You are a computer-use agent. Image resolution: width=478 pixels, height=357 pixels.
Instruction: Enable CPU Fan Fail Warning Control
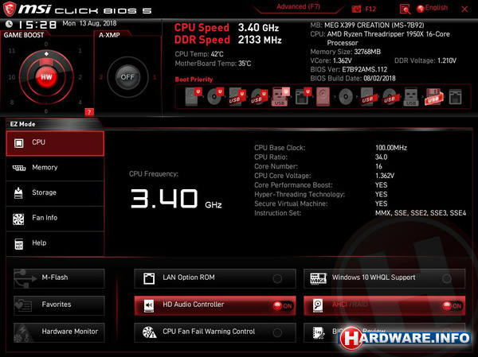point(215,332)
